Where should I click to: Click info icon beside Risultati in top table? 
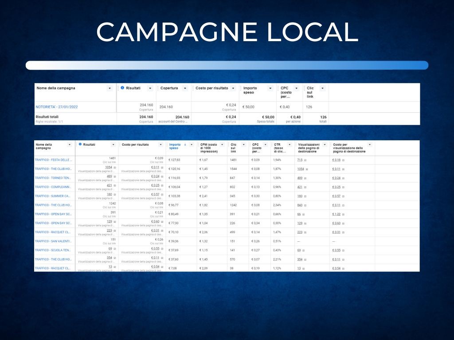coord(122,88)
